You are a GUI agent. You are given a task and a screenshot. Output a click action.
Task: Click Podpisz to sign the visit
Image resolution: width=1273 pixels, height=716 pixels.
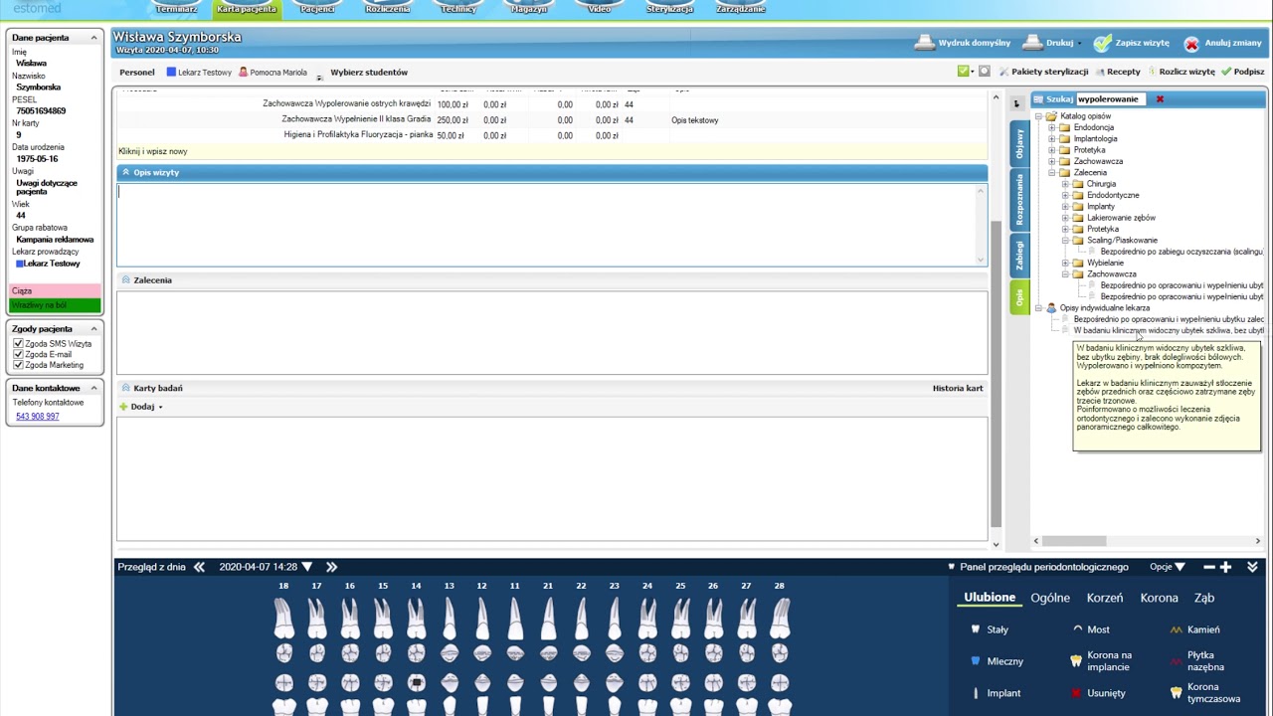tap(1243, 72)
